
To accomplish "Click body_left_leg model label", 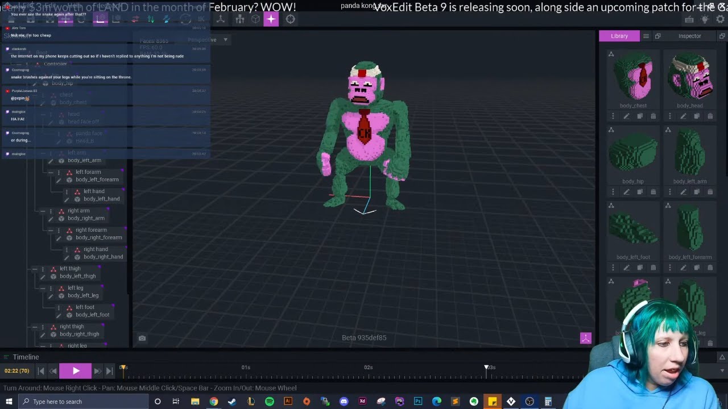I will (83, 295).
